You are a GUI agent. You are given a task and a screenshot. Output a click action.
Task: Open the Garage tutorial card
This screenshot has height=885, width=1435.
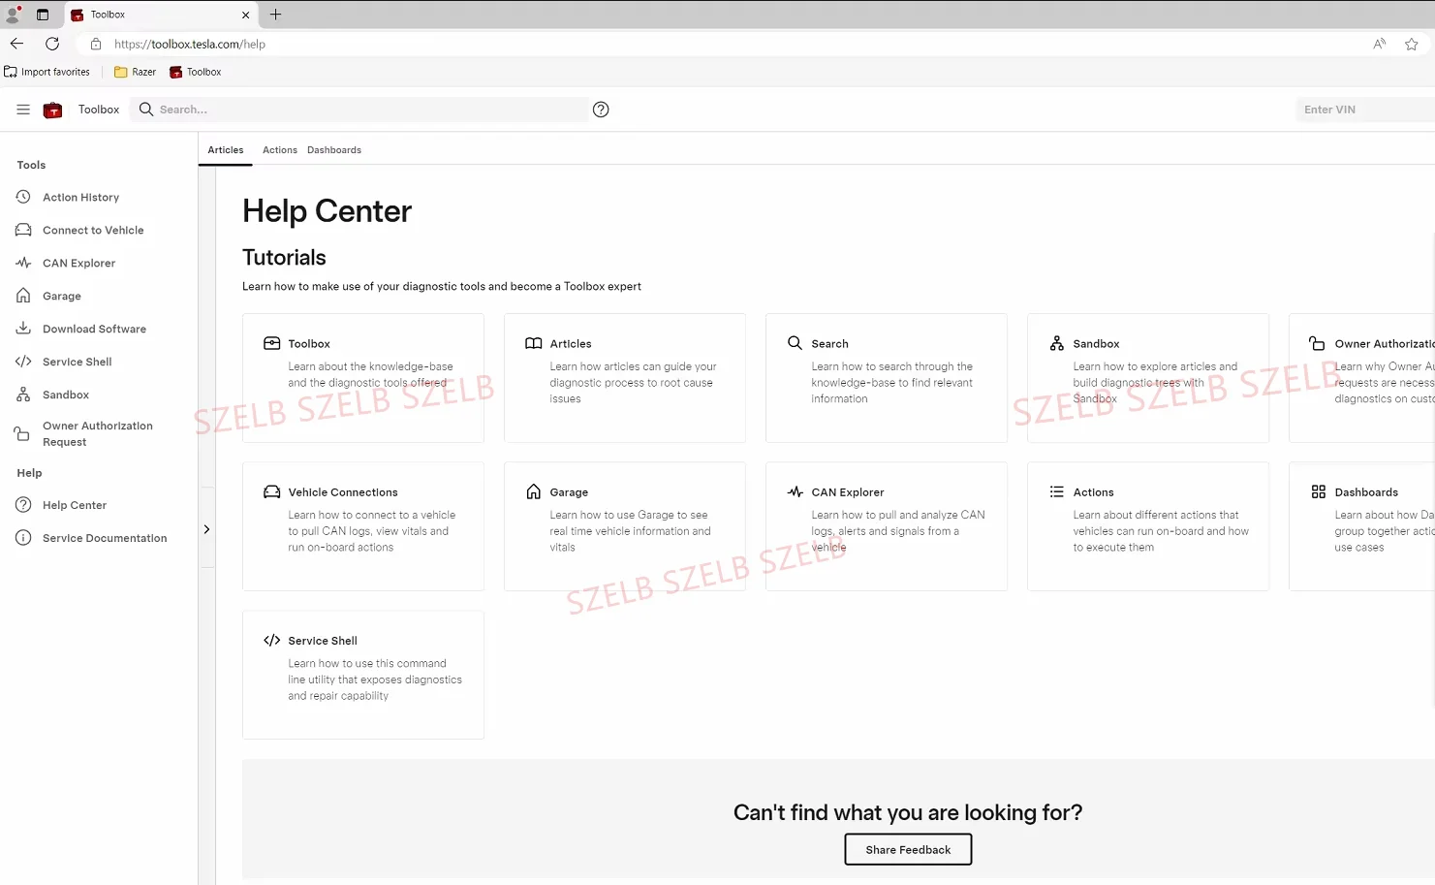(625, 526)
